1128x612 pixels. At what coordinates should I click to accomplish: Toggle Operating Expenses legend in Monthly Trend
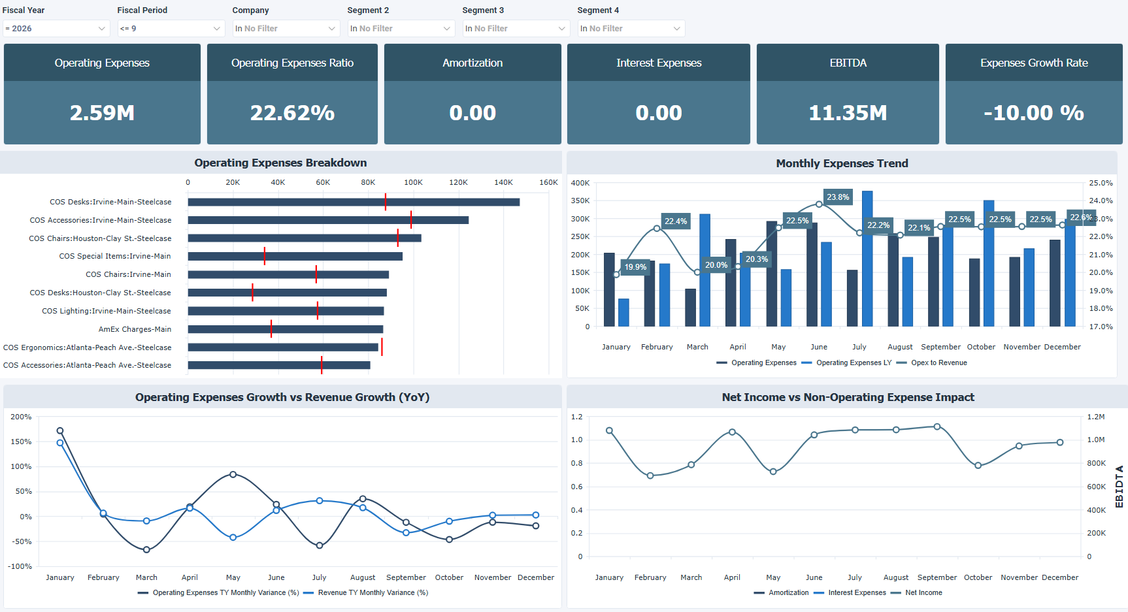[757, 362]
